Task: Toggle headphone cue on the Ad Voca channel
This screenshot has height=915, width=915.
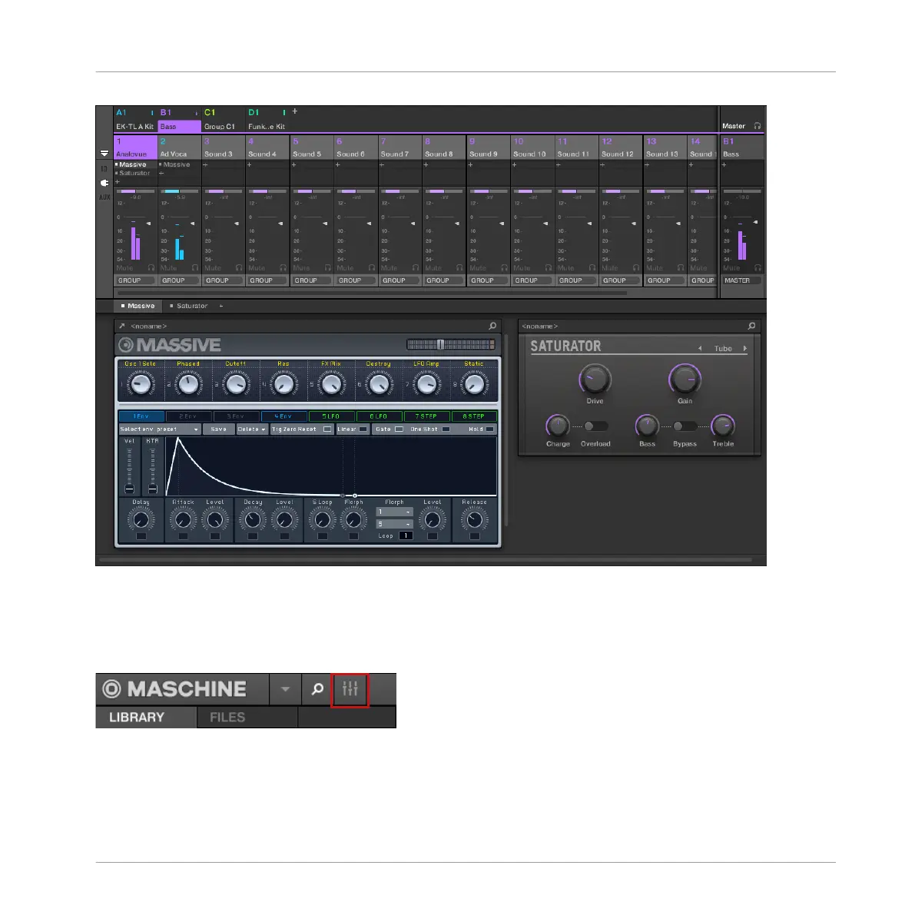Action: pyautogui.click(x=195, y=268)
